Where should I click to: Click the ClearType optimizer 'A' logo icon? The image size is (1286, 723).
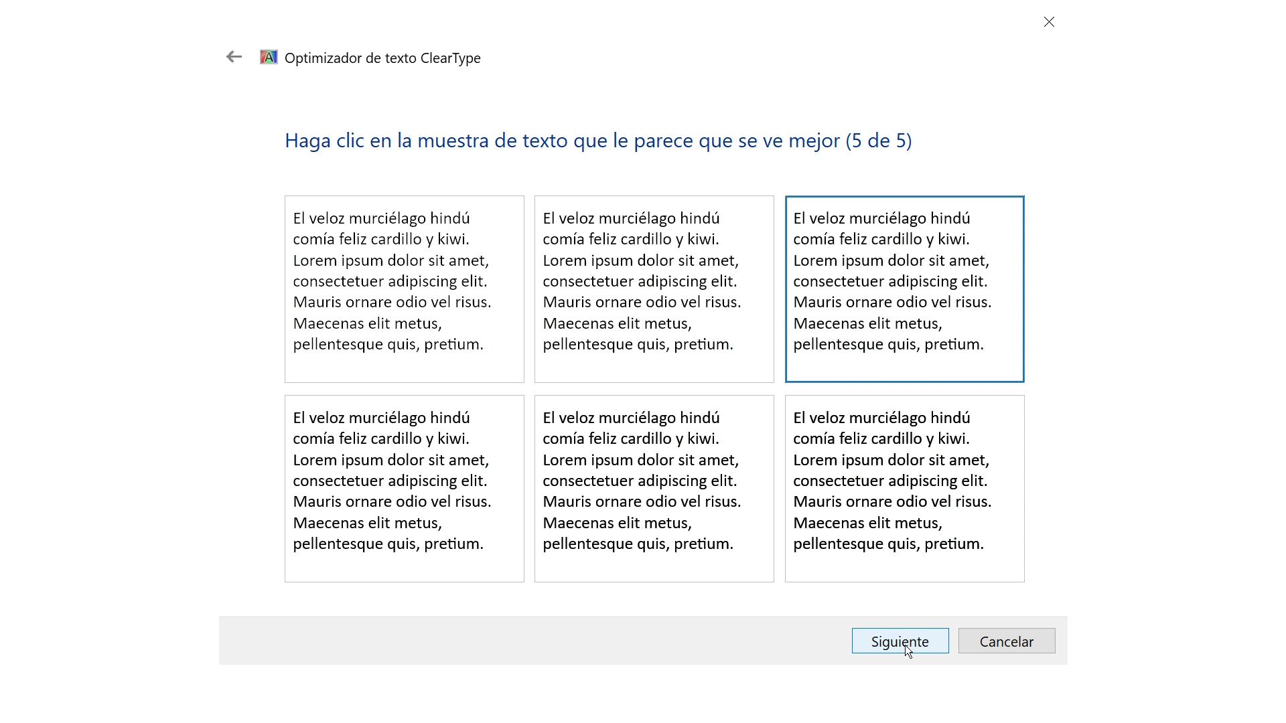coord(268,57)
